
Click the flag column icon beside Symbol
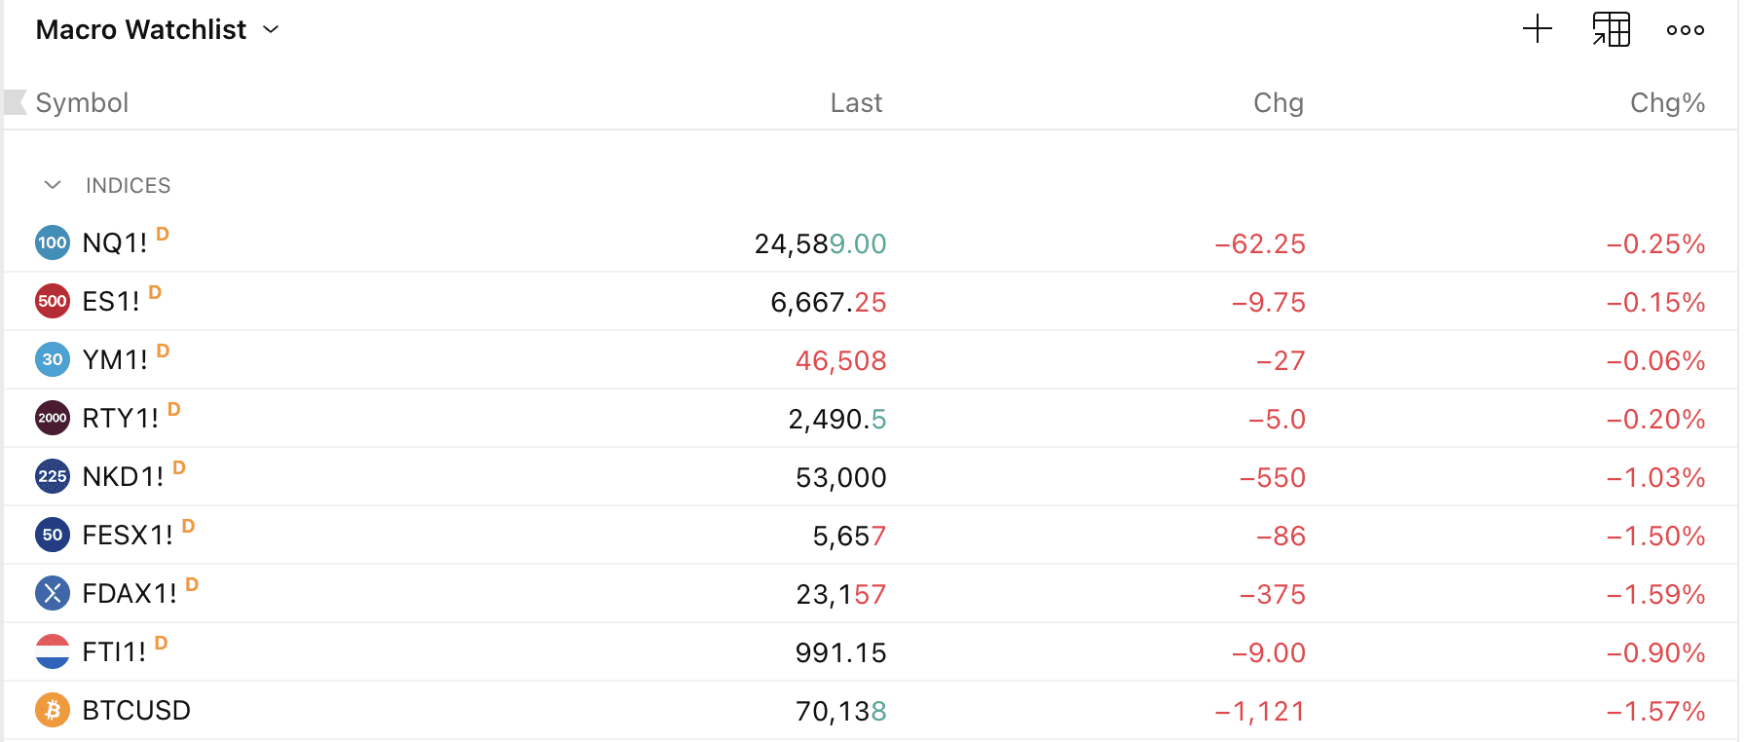pos(16,102)
